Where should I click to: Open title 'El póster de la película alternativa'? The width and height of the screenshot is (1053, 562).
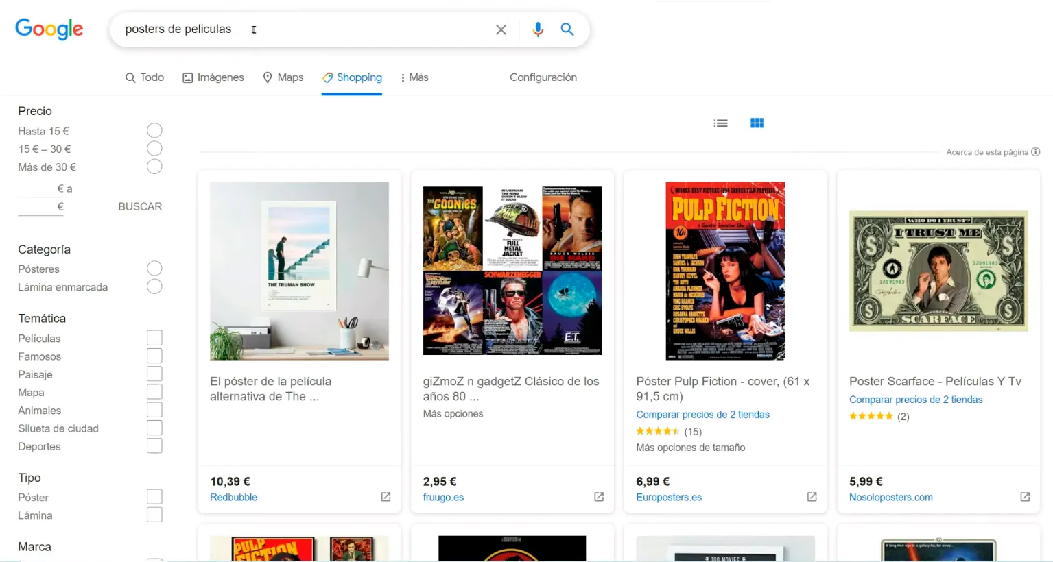pos(270,389)
